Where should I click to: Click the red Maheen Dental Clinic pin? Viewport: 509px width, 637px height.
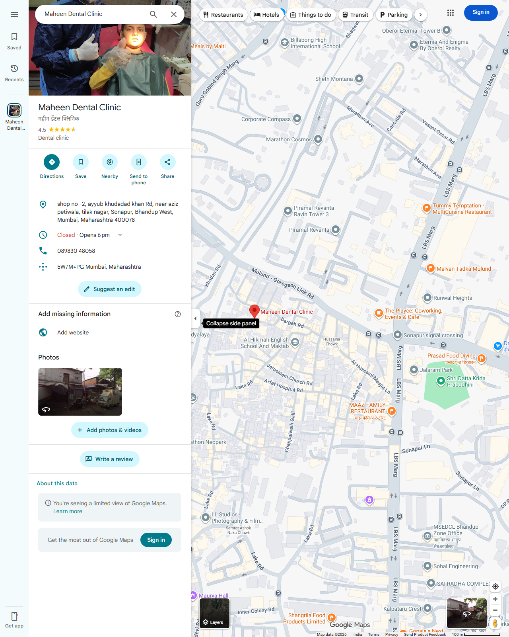(254, 311)
